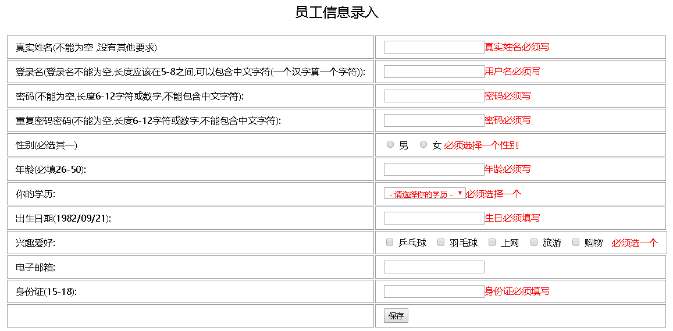This screenshot has height=331, width=673.
Task: Click the 密码 input field
Action: pyautogui.click(x=434, y=96)
